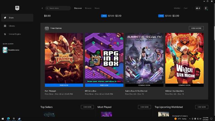
Task: Open Saints Row IV Re-Elected cover art
Action: click(x=144, y=58)
